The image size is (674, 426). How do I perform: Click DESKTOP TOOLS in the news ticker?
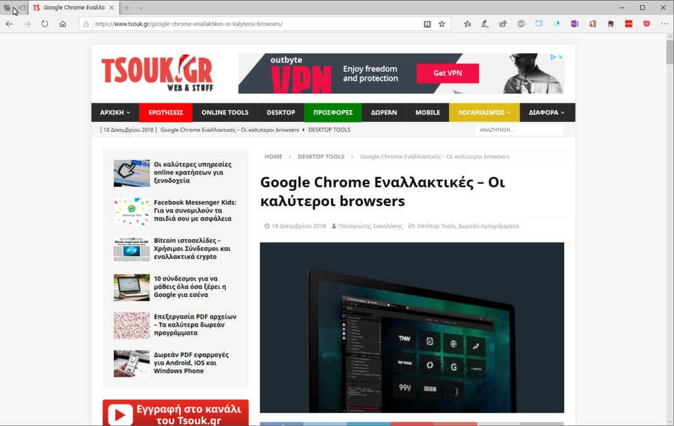[x=329, y=130]
